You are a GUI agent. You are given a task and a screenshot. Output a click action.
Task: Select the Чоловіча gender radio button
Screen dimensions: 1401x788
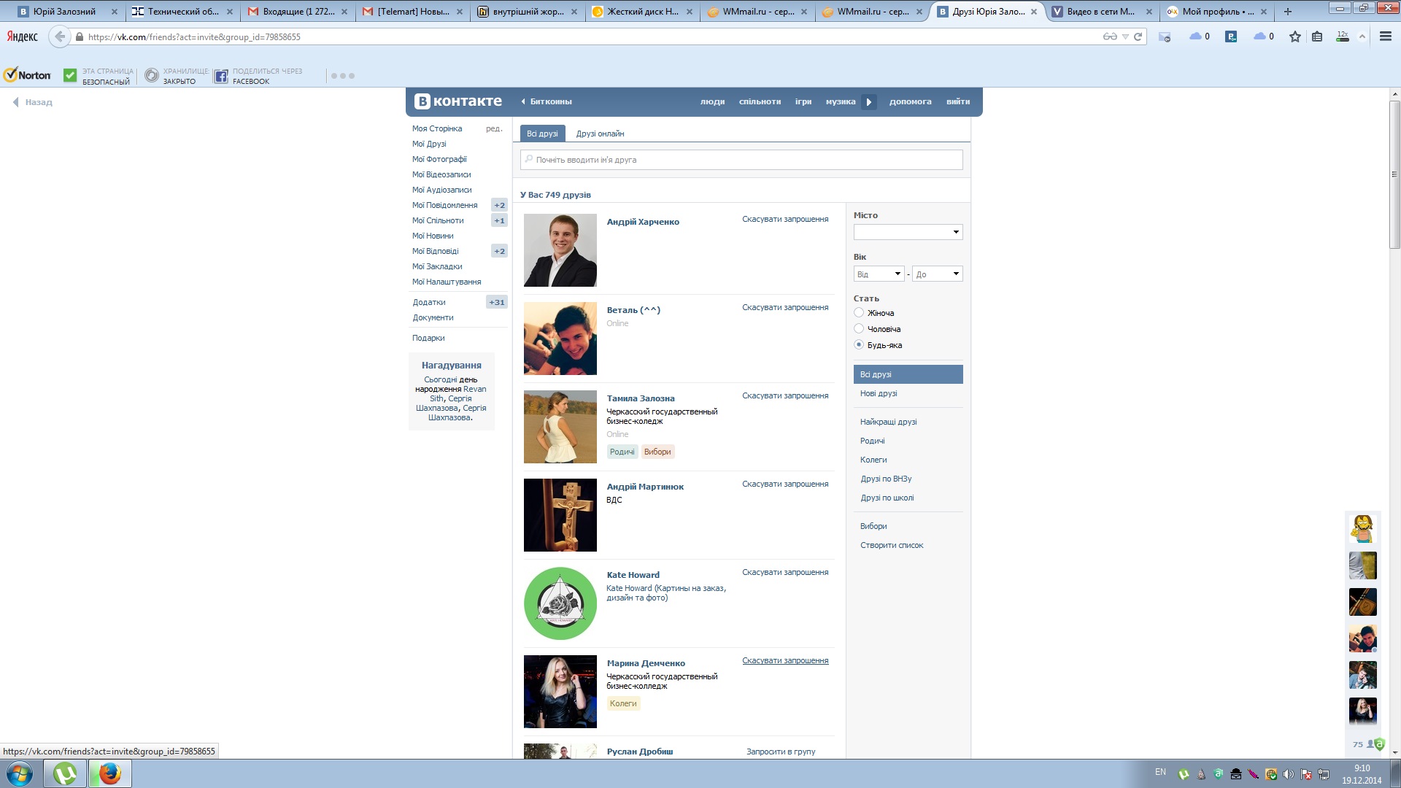(859, 329)
